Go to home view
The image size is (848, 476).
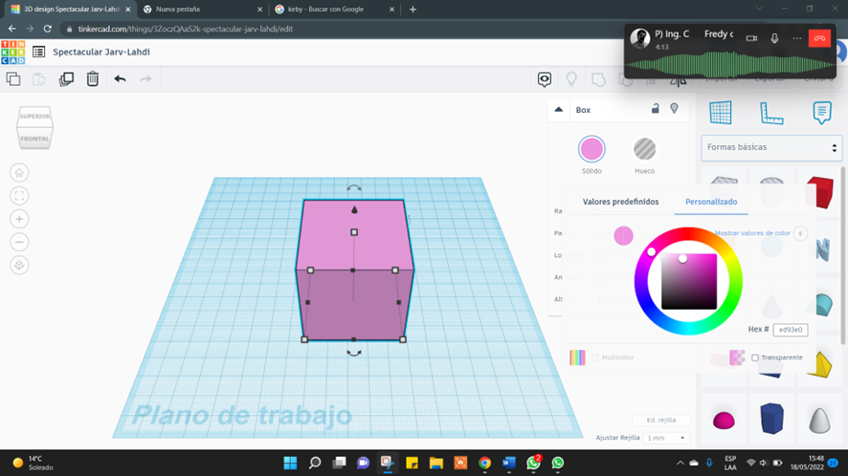tap(19, 173)
